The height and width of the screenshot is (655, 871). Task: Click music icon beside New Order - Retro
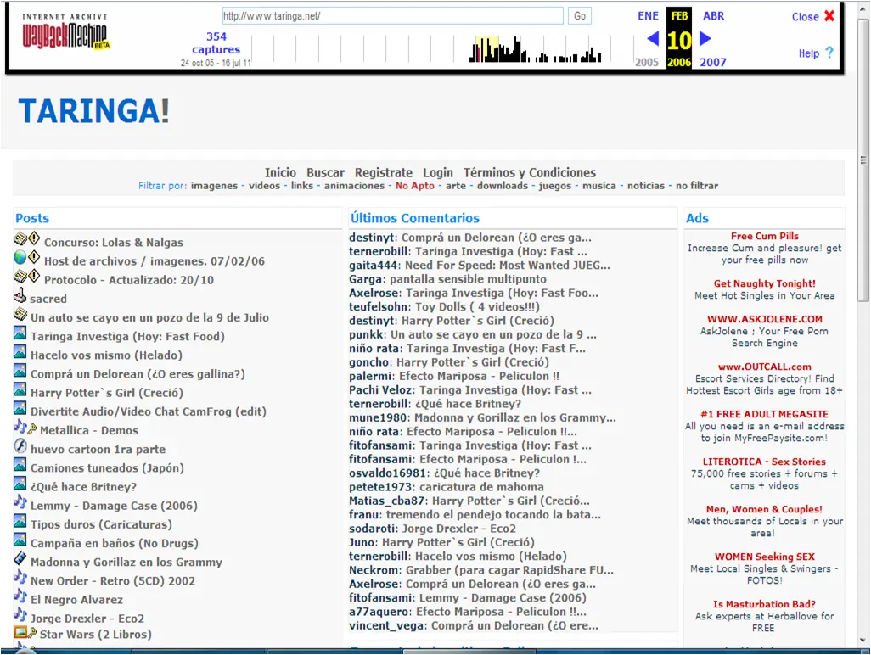click(20, 577)
